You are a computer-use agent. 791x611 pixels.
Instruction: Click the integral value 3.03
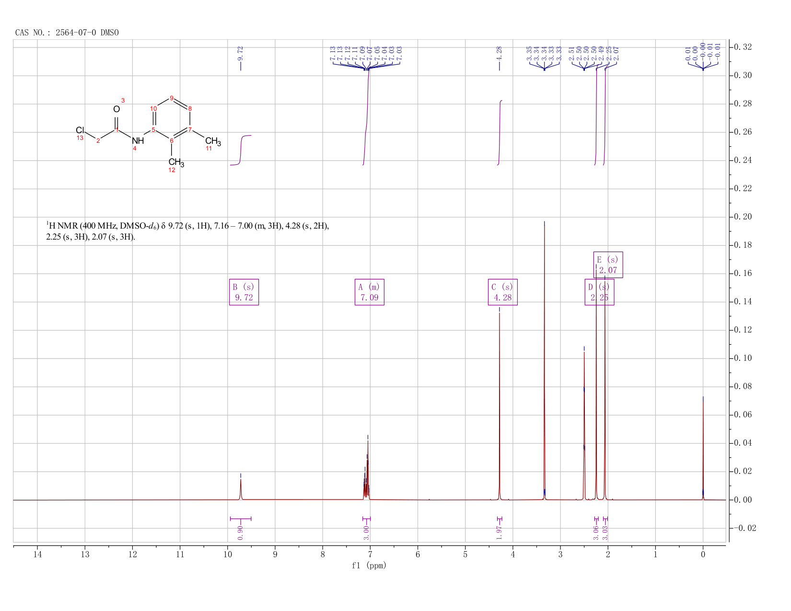605,532
